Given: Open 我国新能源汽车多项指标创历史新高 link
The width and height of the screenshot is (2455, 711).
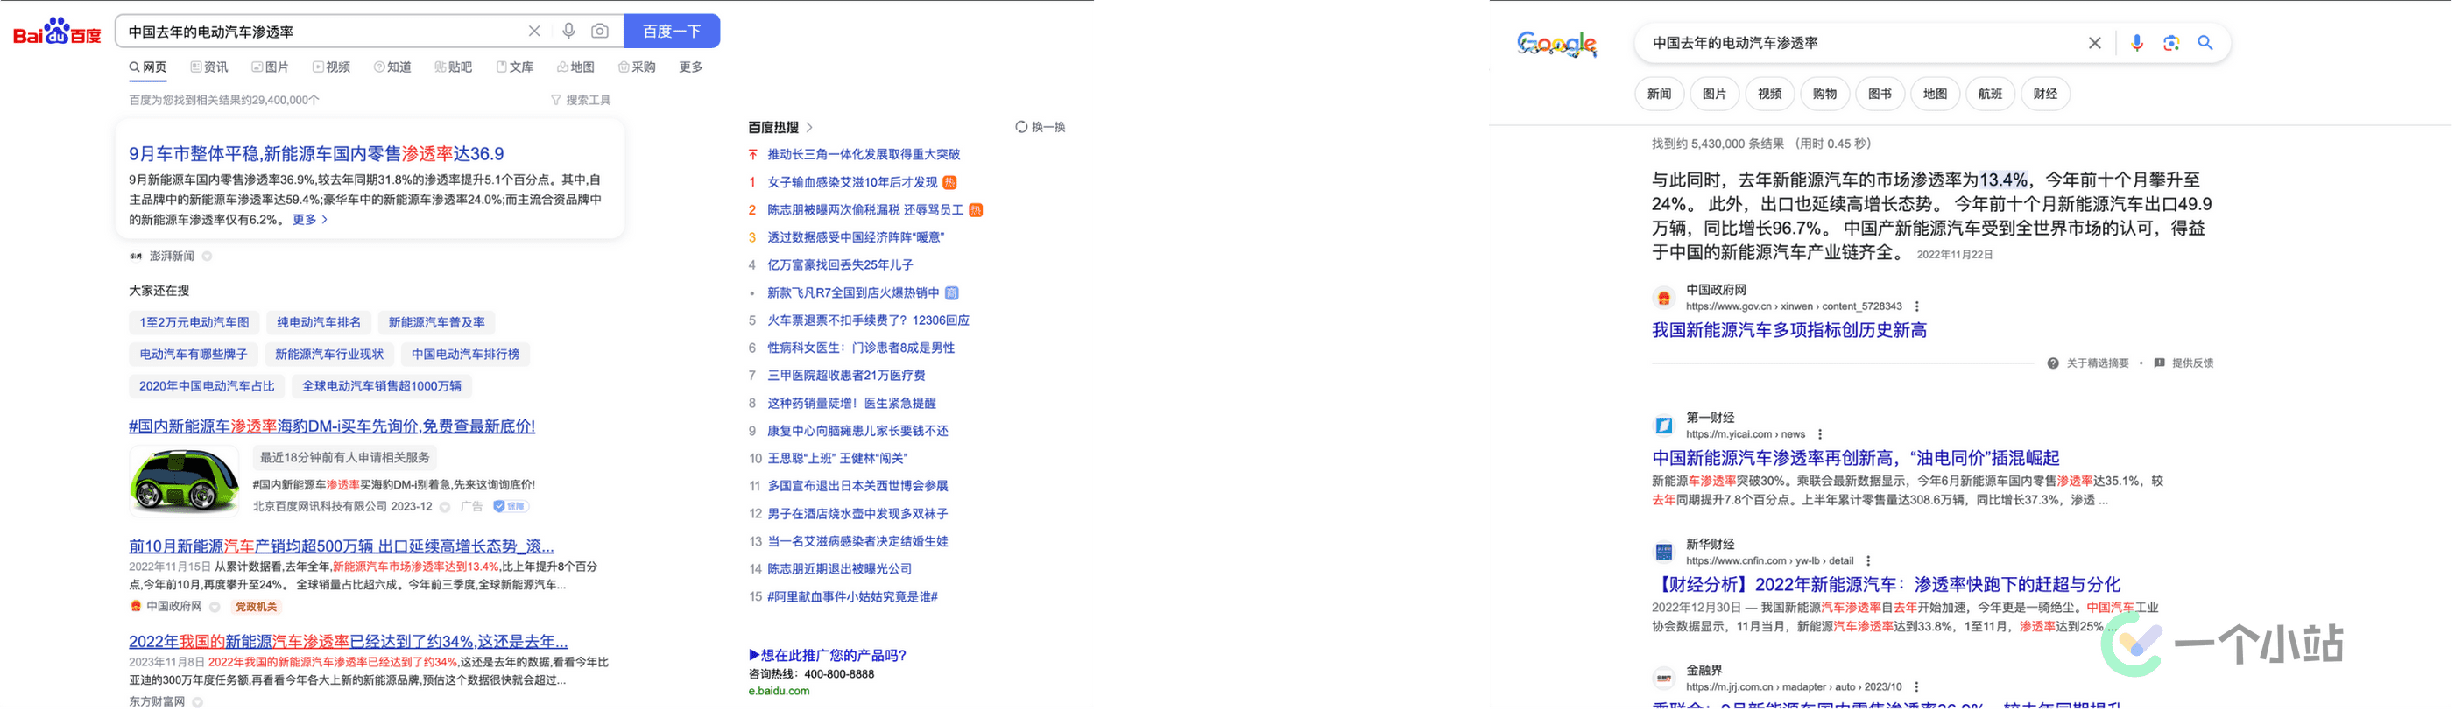Looking at the screenshot, I should (x=1788, y=330).
